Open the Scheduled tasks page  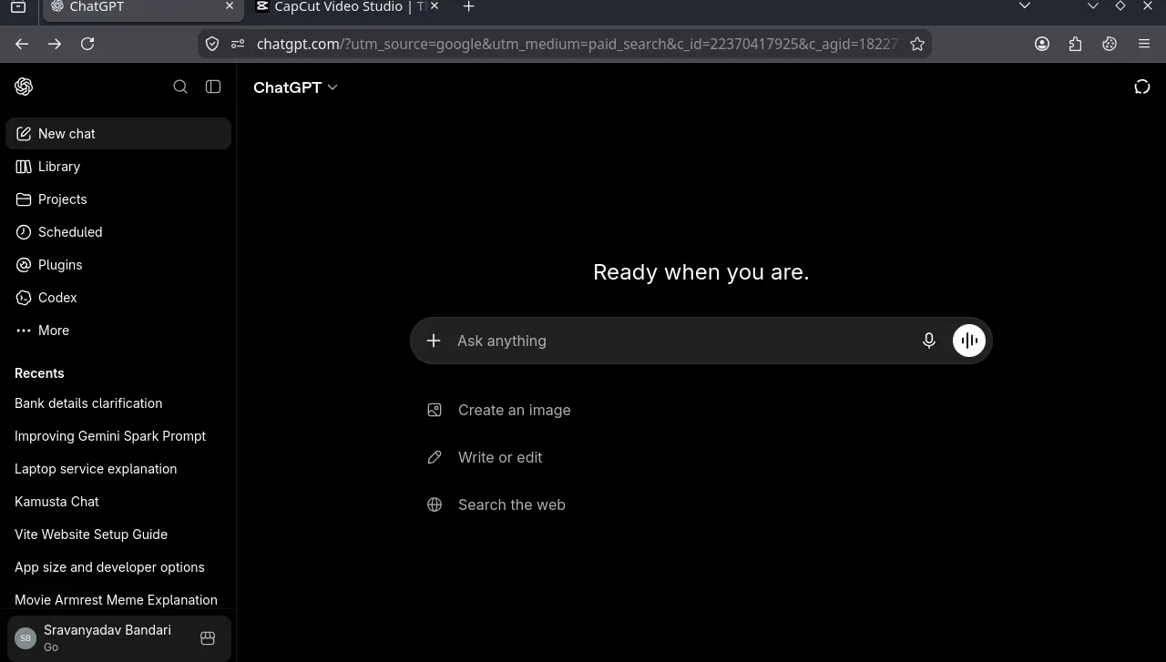click(x=118, y=232)
